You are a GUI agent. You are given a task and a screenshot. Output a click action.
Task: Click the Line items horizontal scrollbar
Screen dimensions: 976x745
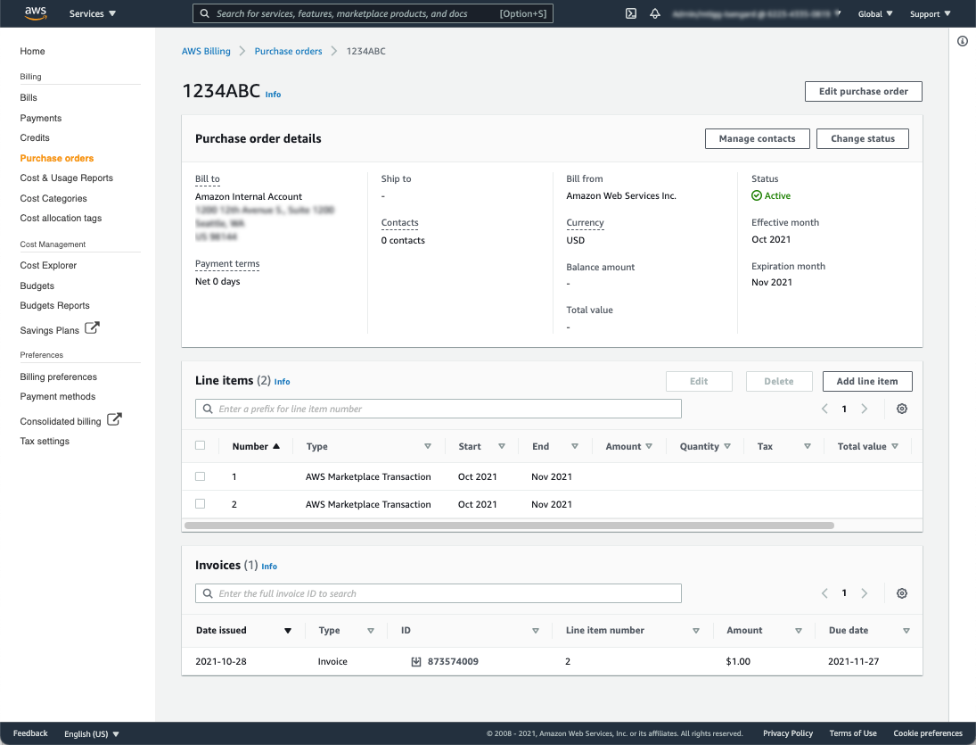pos(509,526)
